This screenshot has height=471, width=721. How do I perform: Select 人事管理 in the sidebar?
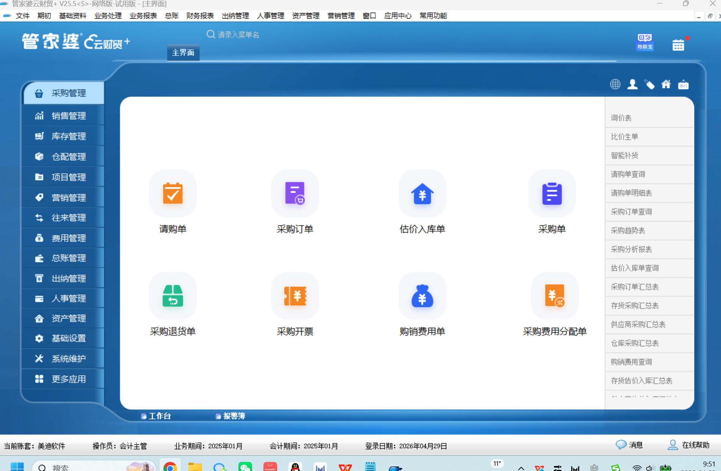[x=63, y=298]
